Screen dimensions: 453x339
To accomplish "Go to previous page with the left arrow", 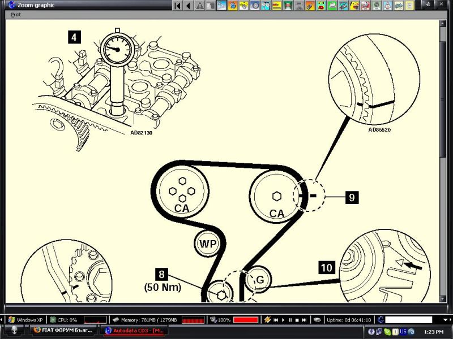I will [x=189, y=6].
